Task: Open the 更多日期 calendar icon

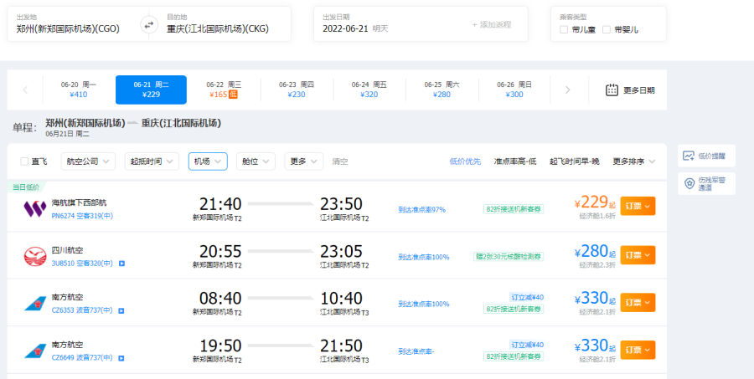Action: (612, 90)
